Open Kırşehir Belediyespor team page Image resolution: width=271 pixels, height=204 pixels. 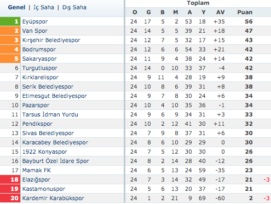coord(51,40)
